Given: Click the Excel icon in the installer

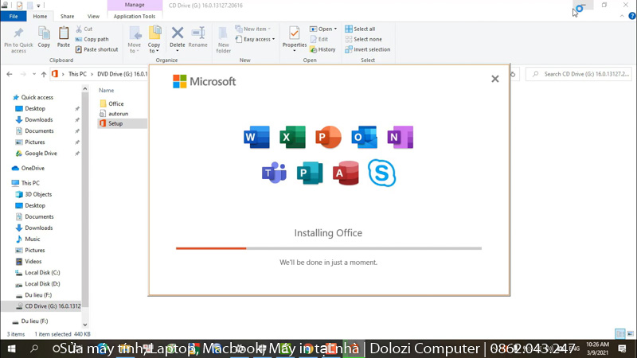Looking at the screenshot, I should [x=292, y=138].
